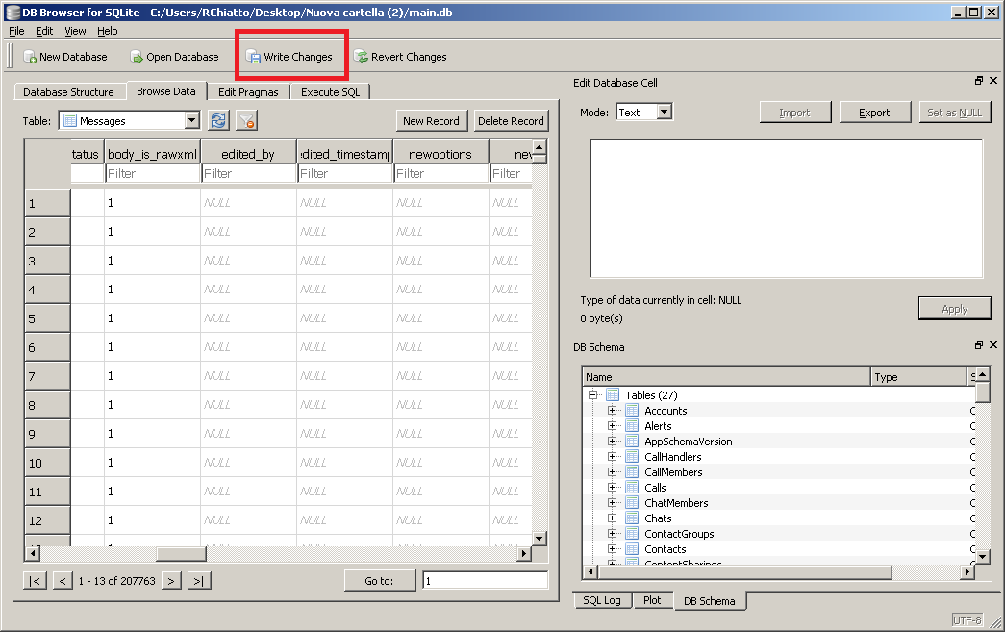
Task: Click the Chats table icon in schema
Action: (632, 518)
